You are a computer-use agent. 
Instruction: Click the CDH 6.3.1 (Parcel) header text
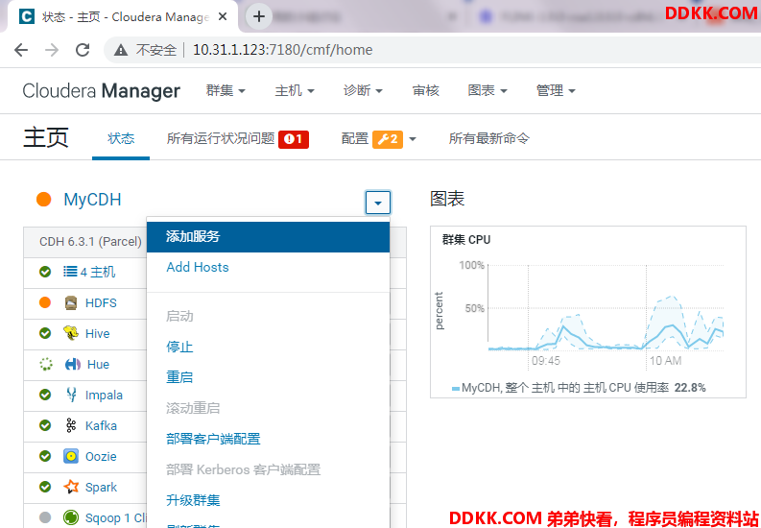tap(91, 241)
